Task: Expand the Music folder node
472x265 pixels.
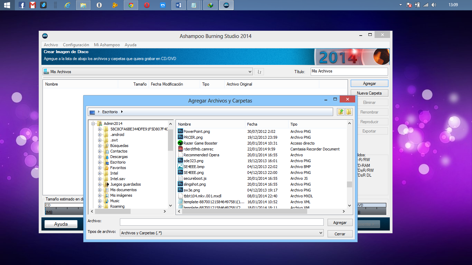Action: point(100,201)
